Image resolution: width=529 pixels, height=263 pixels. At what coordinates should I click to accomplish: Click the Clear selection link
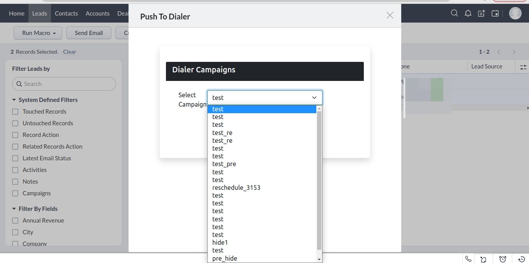click(x=69, y=52)
